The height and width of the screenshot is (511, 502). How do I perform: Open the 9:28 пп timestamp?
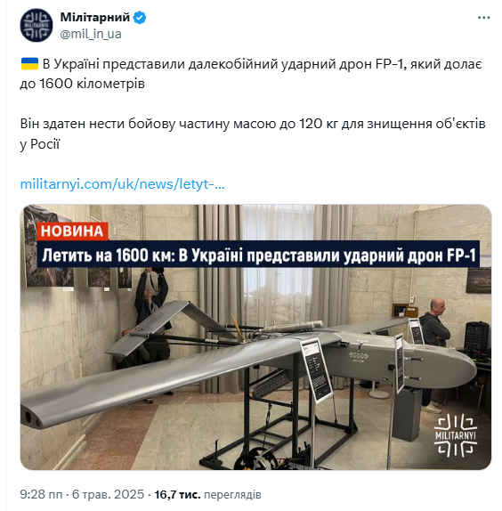pyautogui.click(x=41, y=494)
